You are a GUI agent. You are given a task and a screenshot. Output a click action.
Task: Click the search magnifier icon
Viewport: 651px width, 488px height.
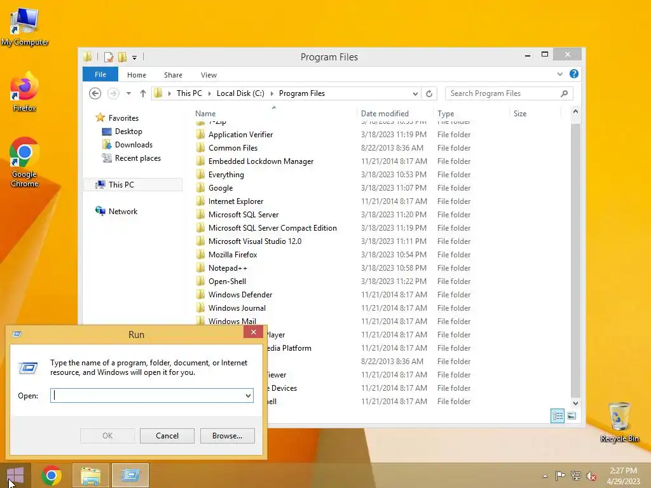pyautogui.click(x=565, y=93)
